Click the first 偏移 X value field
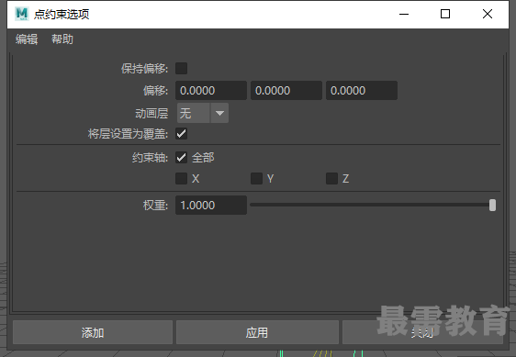 click(x=211, y=91)
